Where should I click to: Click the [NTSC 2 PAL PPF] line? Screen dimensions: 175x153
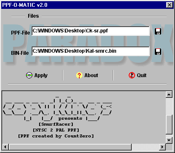[x=56, y=130]
